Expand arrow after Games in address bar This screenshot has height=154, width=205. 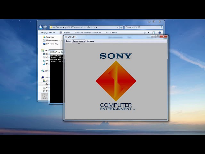[63, 27]
